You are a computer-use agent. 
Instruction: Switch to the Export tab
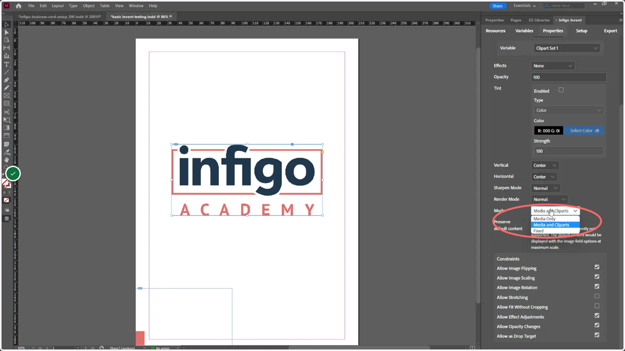coord(610,31)
